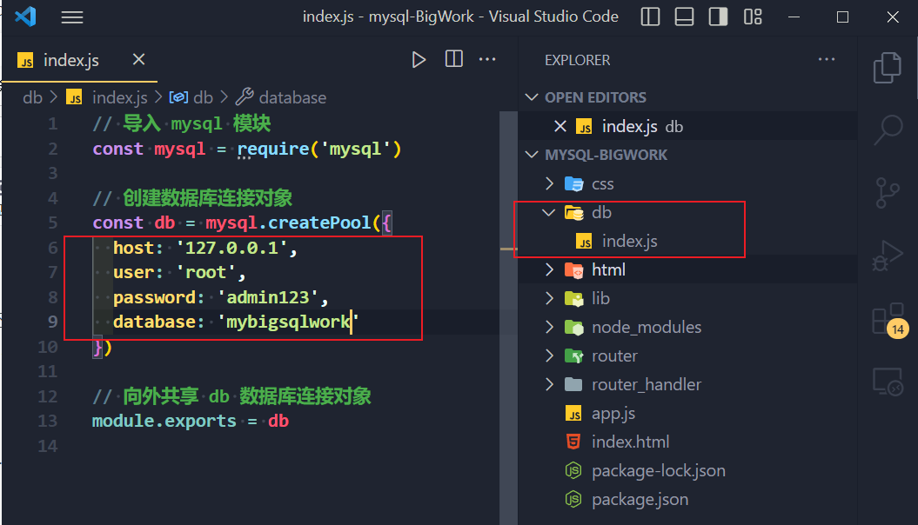
Task: Expand the router folder
Action: [549, 356]
